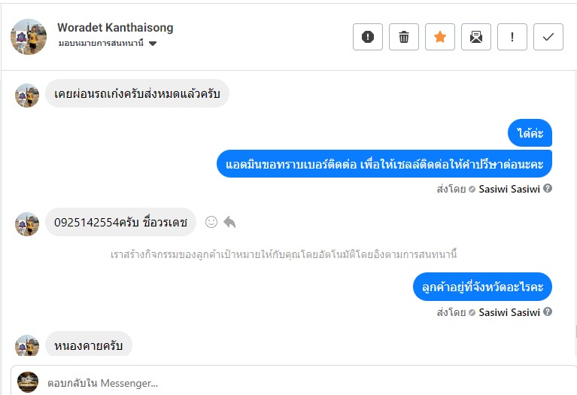Toggle the orange star follow-up marker
Image resolution: width=577 pixels, height=395 pixels.
click(x=440, y=37)
